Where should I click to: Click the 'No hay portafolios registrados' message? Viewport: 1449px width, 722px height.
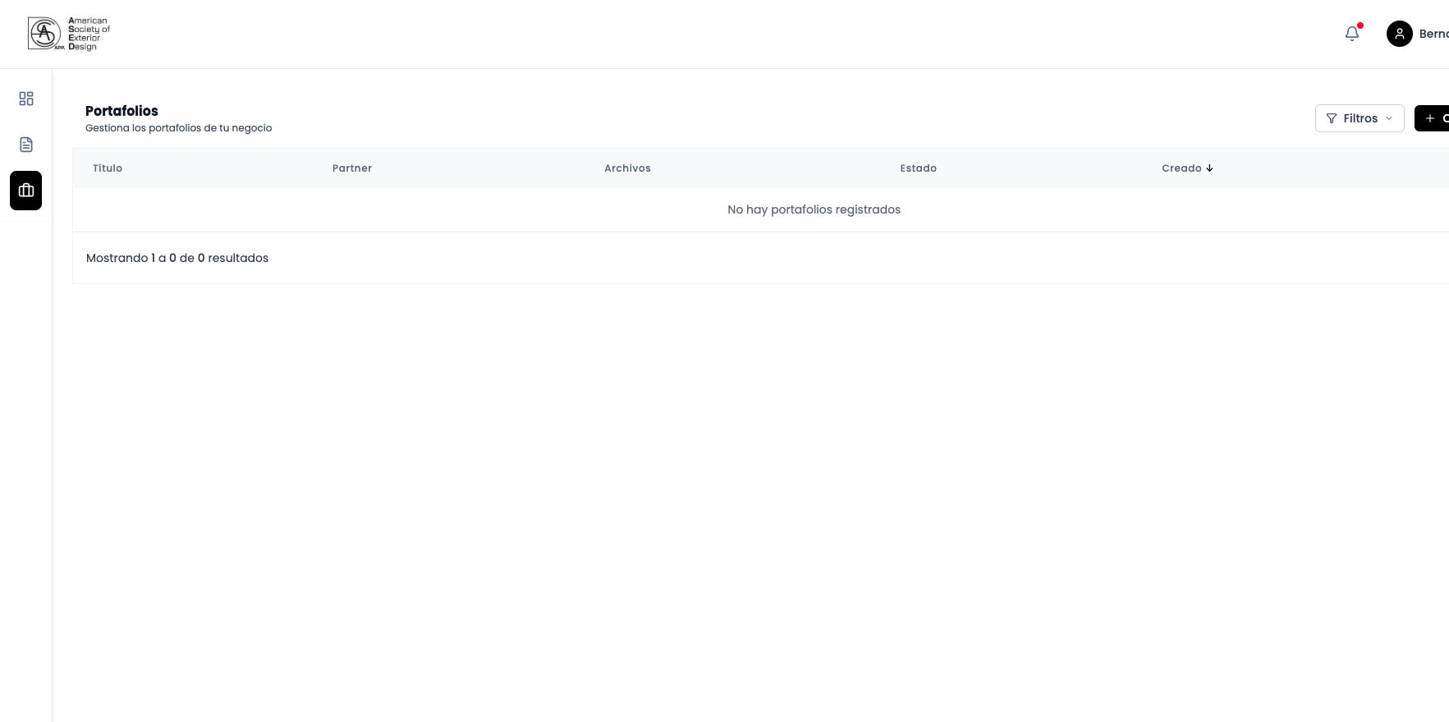point(814,209)
